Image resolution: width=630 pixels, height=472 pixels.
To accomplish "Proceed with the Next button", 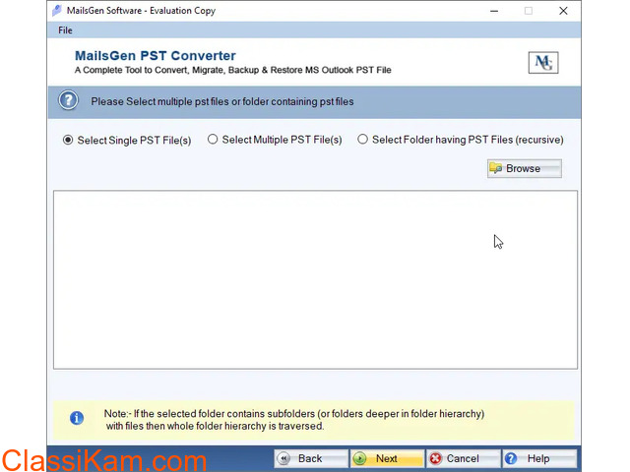I will coord(387,458).
